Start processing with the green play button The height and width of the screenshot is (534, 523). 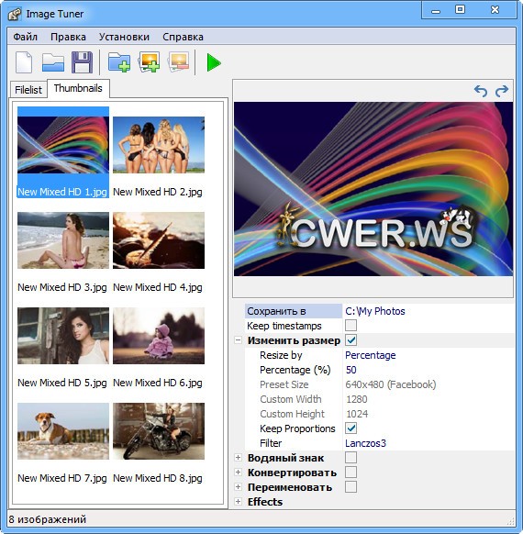click(x=214, y=62)
